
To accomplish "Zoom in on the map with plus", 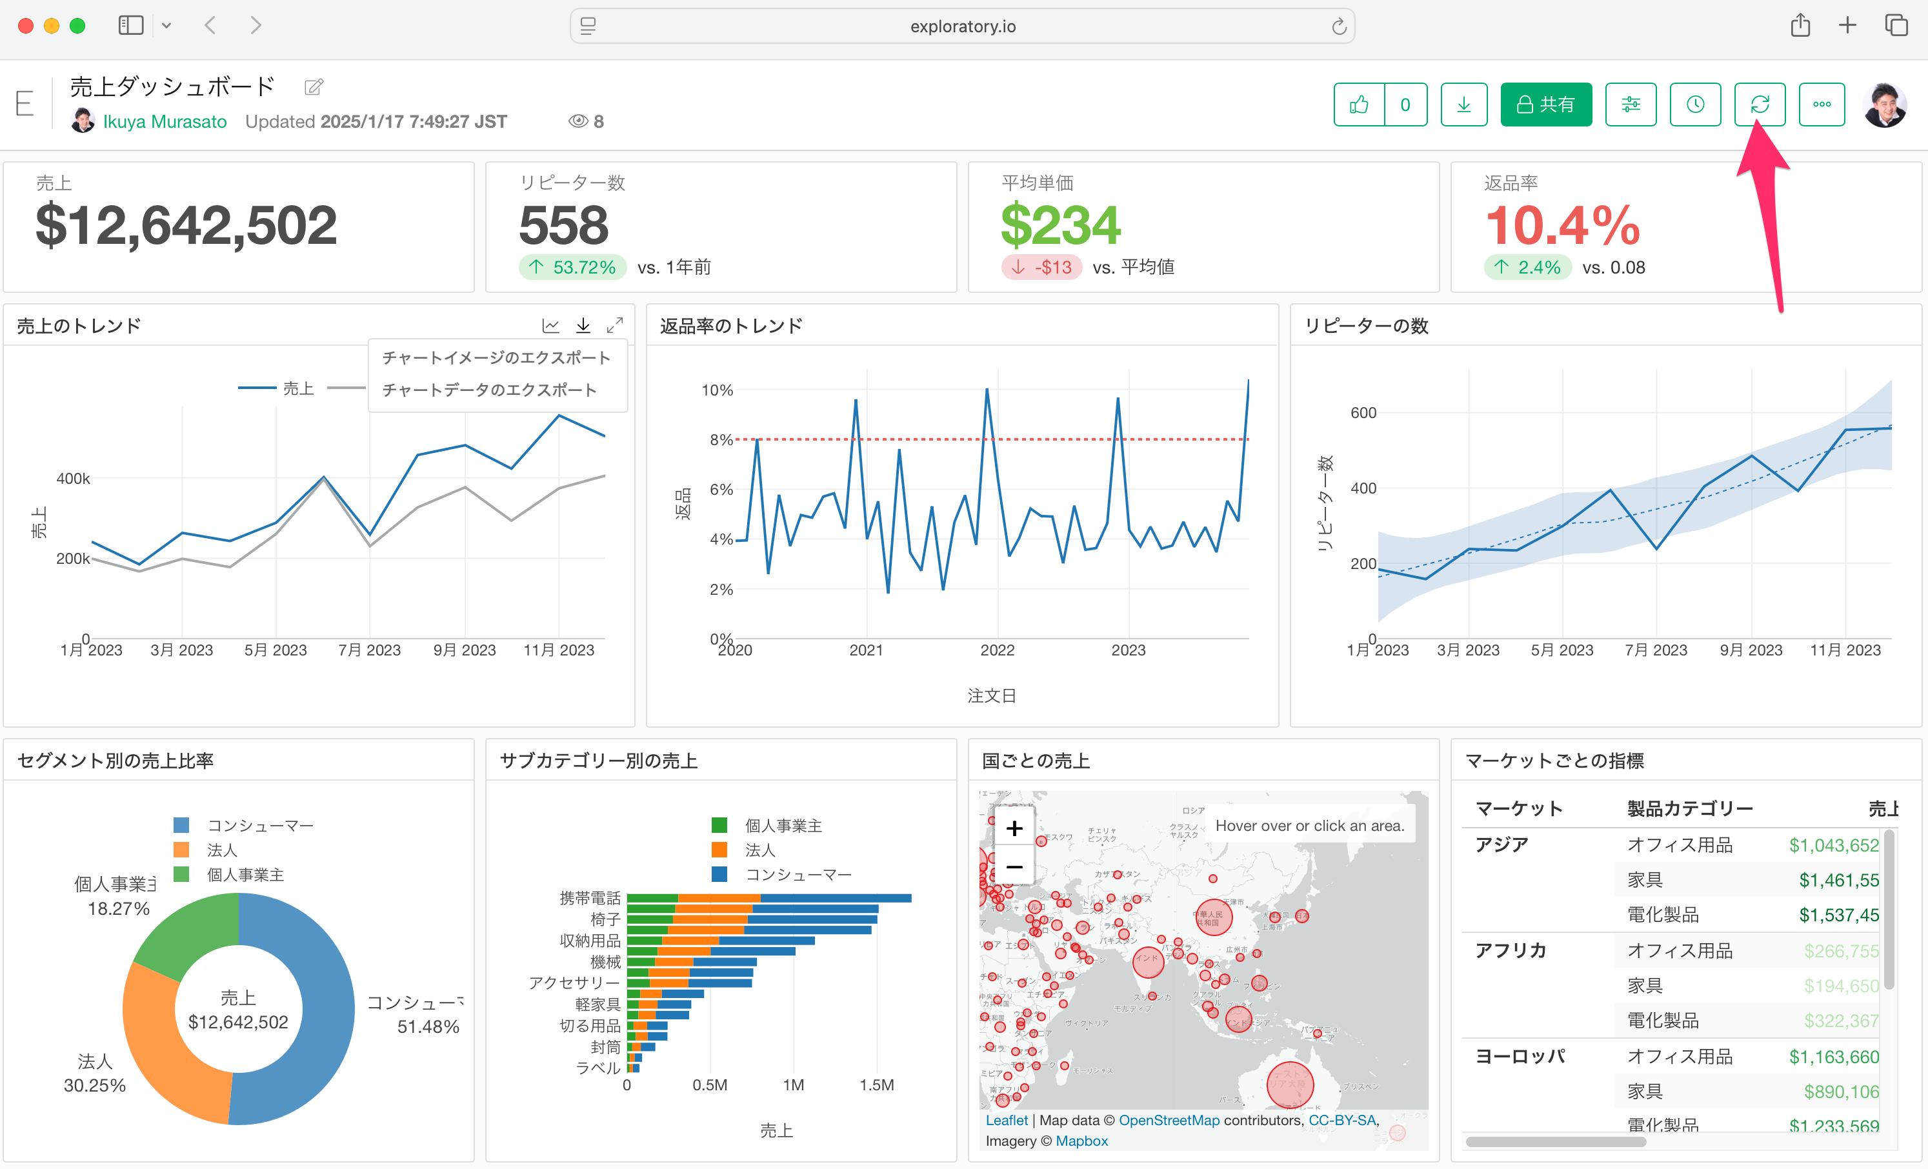I will pos(1014,828).
